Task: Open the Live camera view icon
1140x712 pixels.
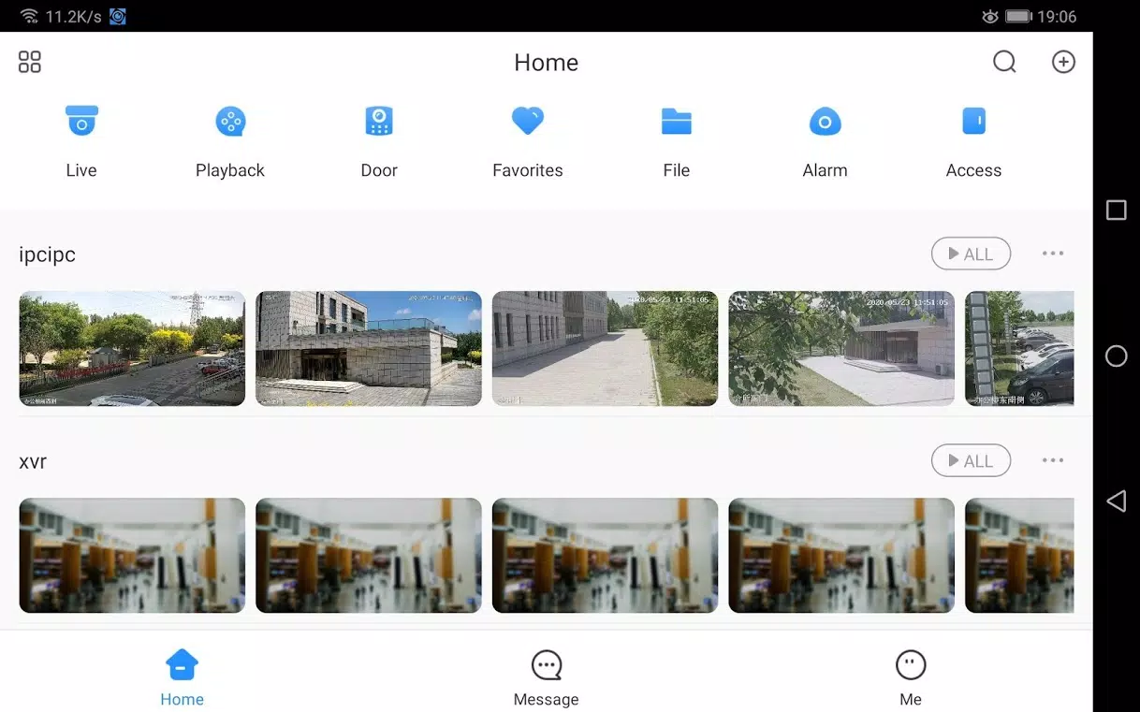Action: pos(81,122)
